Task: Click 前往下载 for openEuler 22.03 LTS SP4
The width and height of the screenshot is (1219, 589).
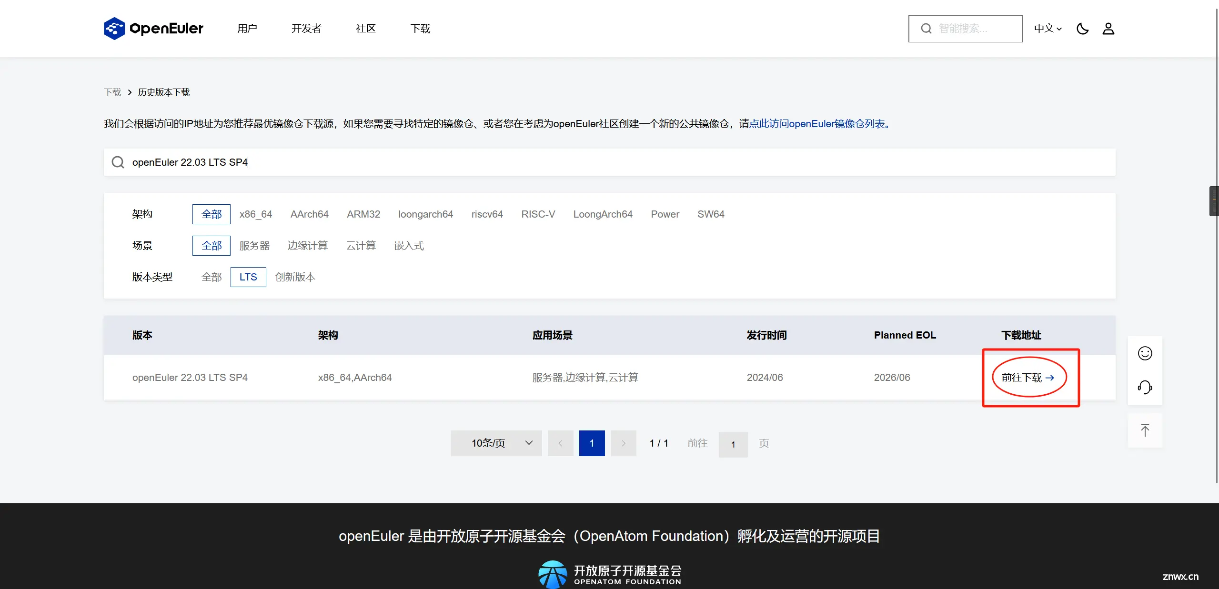Action: [x=1028, y=378]
